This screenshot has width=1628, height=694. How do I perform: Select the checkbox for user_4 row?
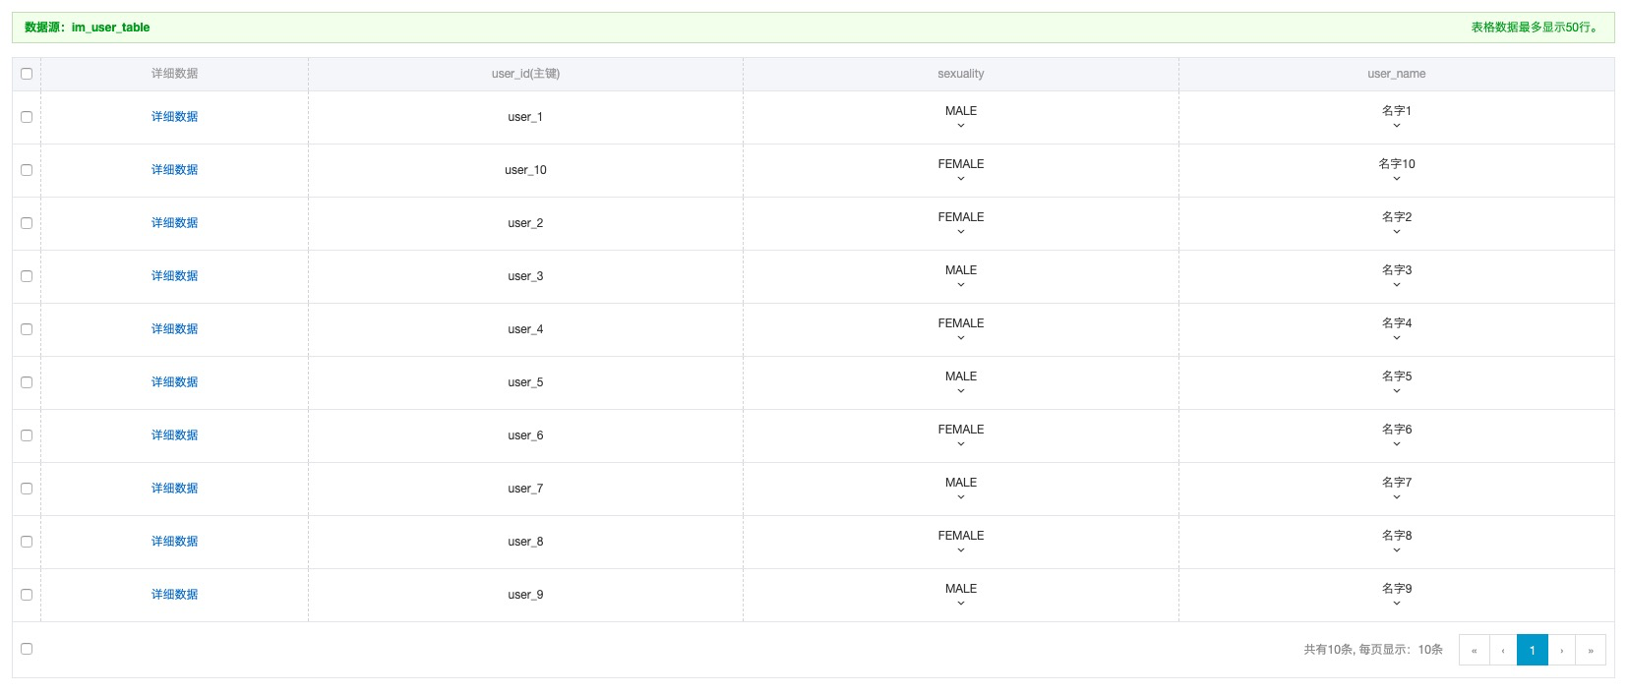tap(27, 329)
